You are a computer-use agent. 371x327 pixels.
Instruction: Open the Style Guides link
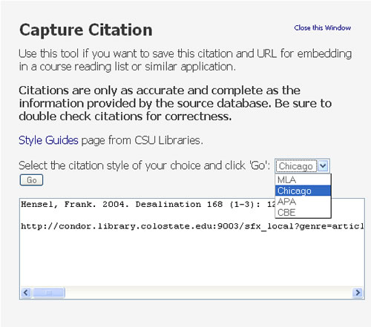48,140
